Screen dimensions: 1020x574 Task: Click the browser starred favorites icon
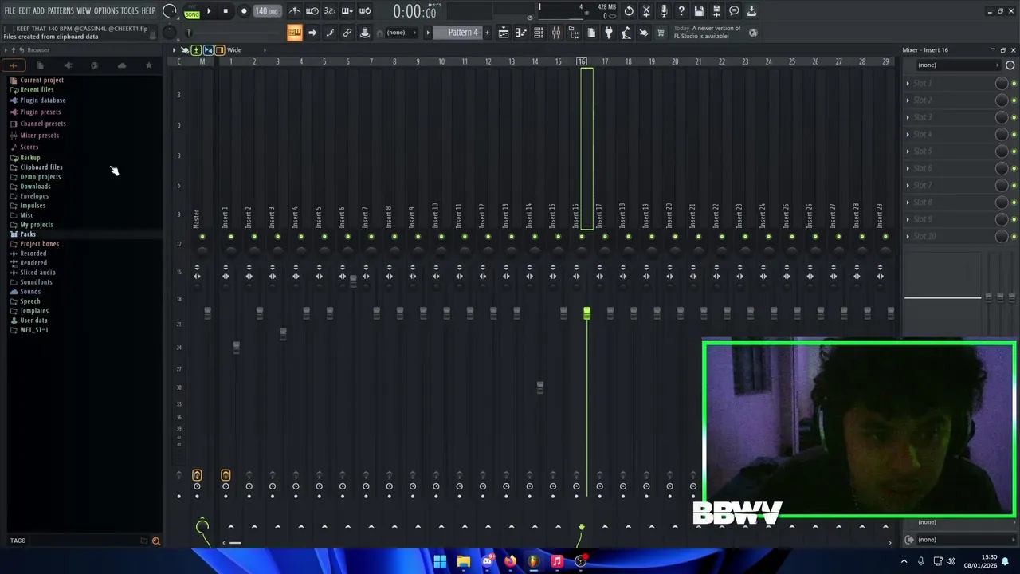[x=148, y=65]
